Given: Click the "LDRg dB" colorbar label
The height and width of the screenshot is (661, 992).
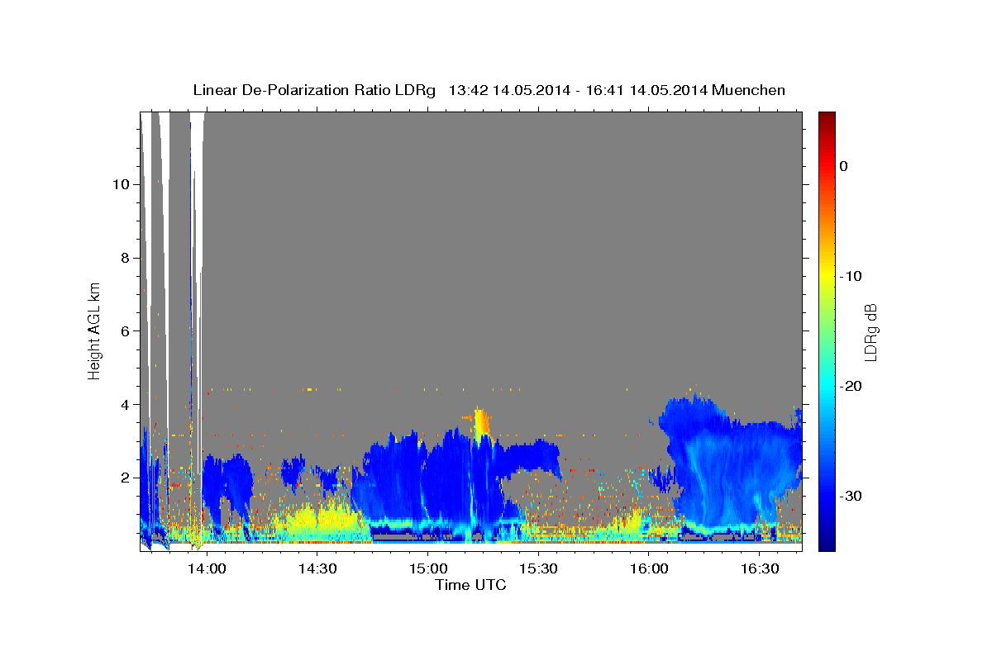Looking at the screenshot, I should click(870, 331).
